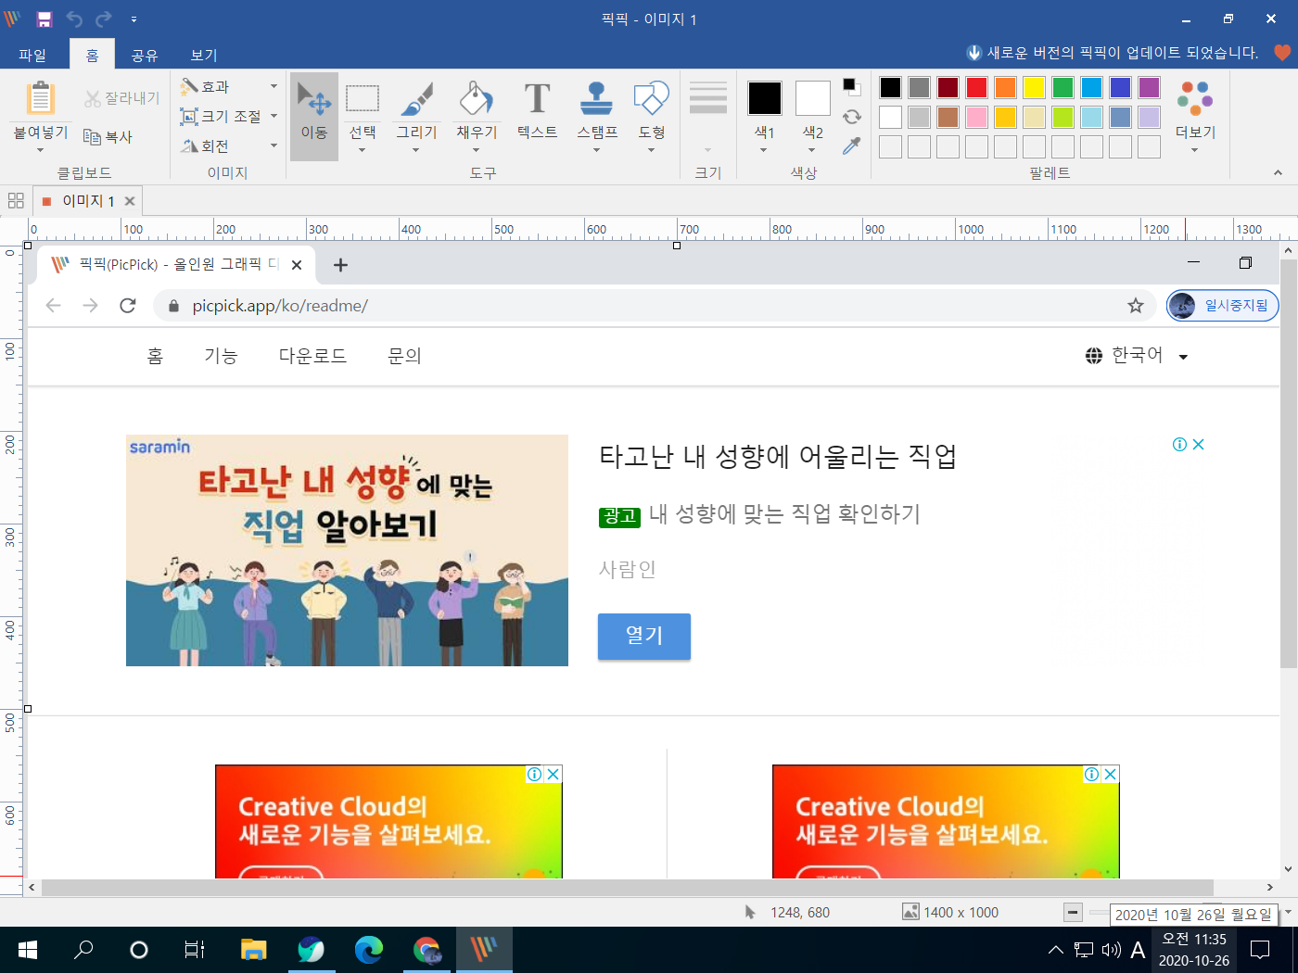Viewport: 1298px width, 973px height.
Task: Open Chrome from taskbar
Action: click(426, 950)
